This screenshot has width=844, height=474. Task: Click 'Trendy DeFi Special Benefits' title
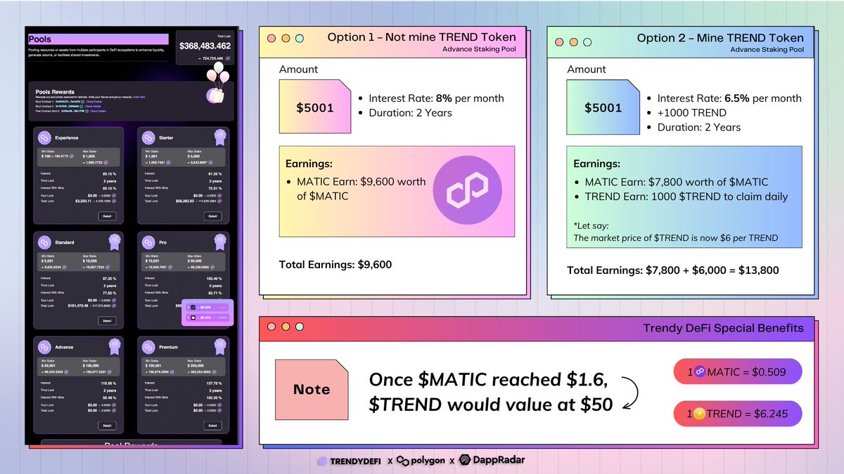pos(724,328)
